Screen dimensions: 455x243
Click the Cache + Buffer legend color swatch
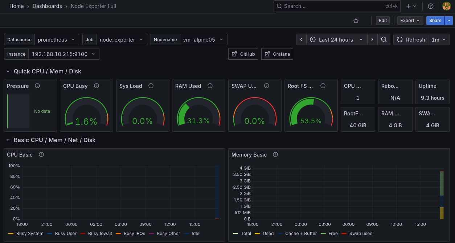280,234
